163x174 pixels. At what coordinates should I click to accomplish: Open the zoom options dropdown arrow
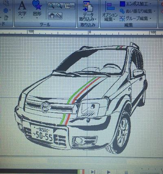[73, 6]
